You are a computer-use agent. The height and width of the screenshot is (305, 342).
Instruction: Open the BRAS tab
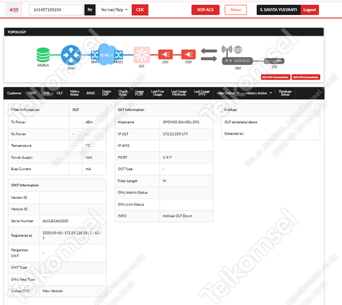coord(90,93)
